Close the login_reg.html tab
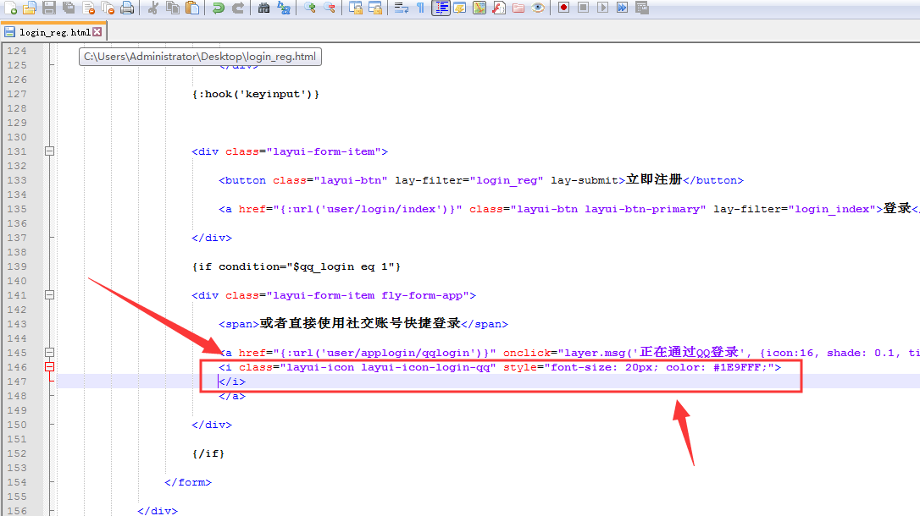 (x=97, y=32)
